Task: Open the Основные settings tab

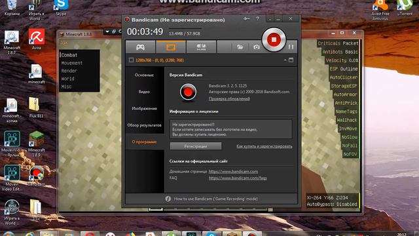Action: pyautogui.click(x=144, y=75)
